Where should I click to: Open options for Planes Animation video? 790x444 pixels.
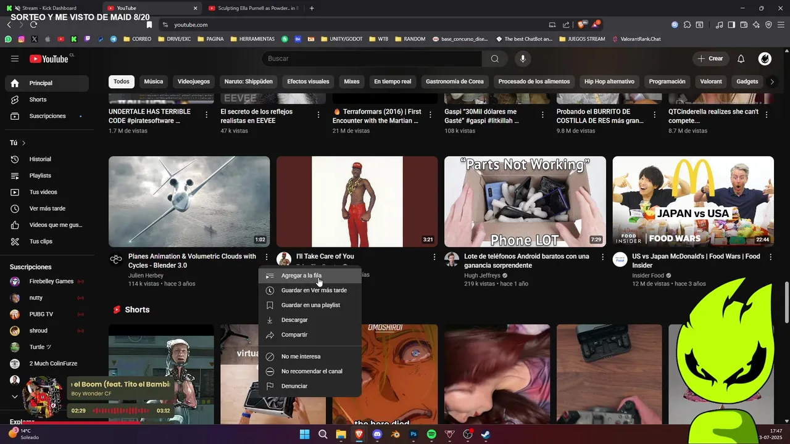[267, 257]
